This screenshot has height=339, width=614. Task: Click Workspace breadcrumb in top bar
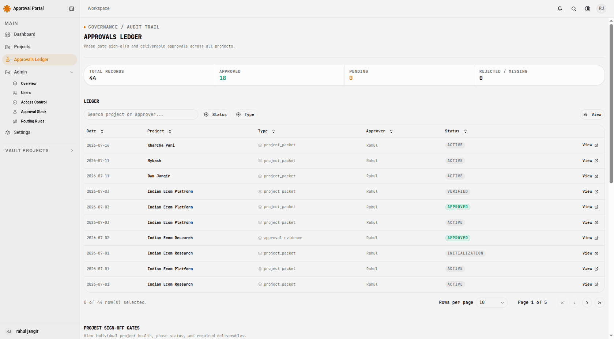[98, 8]
